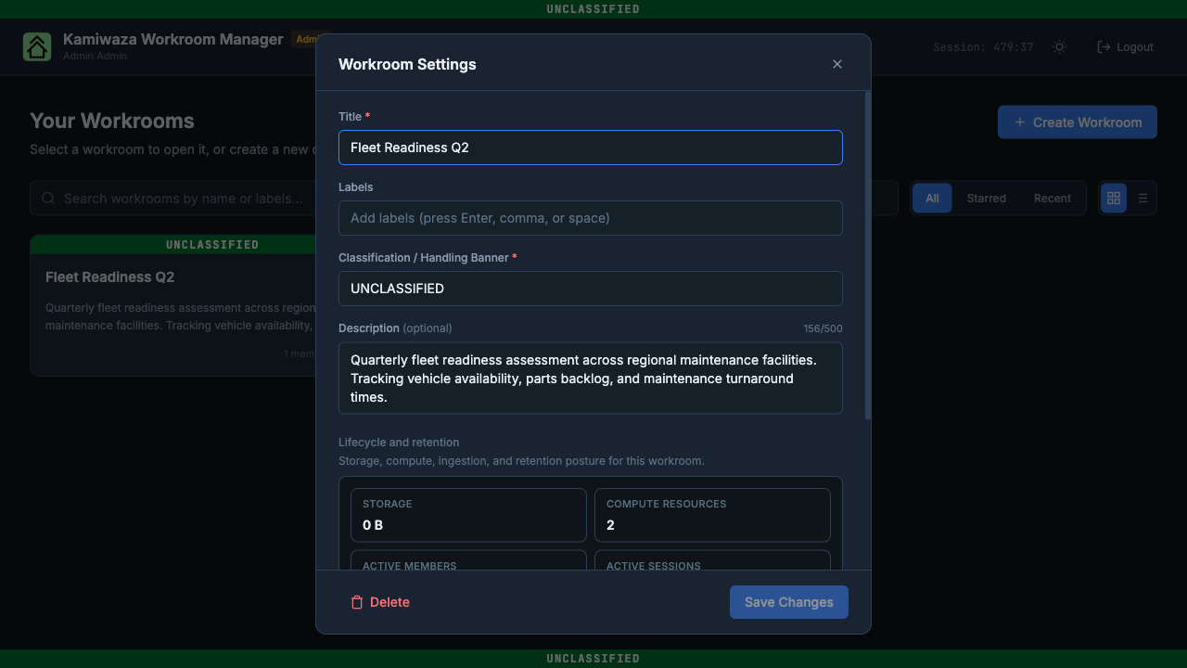
Task: Close the Workroom Settings dialog
Action: [x=837, y=64]
